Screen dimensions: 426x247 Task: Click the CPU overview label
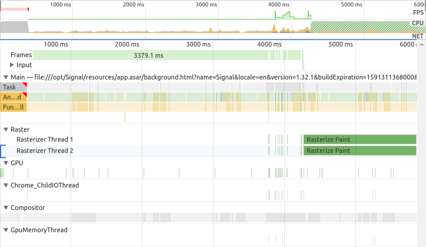(x=418, y=23)
